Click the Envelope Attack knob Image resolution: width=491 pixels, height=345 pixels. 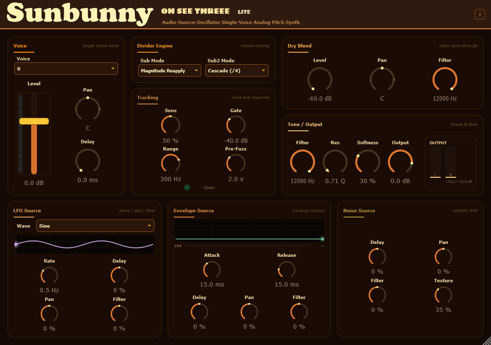pos(212,270)
